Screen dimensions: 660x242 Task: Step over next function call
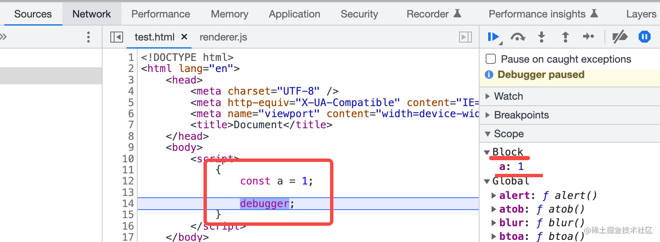pyautogui.click(x=518, y=37)
